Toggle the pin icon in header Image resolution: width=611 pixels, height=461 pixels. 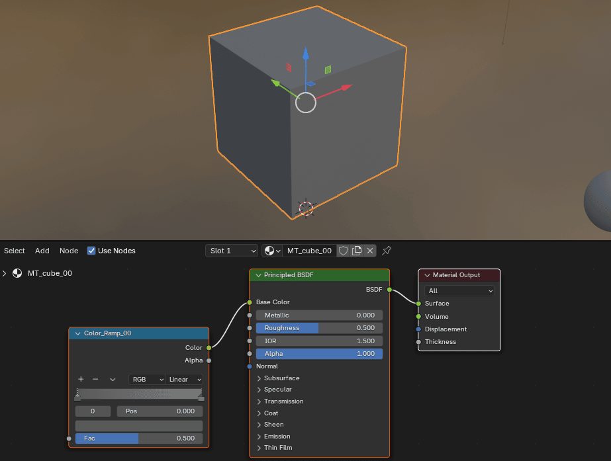(387, 251)
